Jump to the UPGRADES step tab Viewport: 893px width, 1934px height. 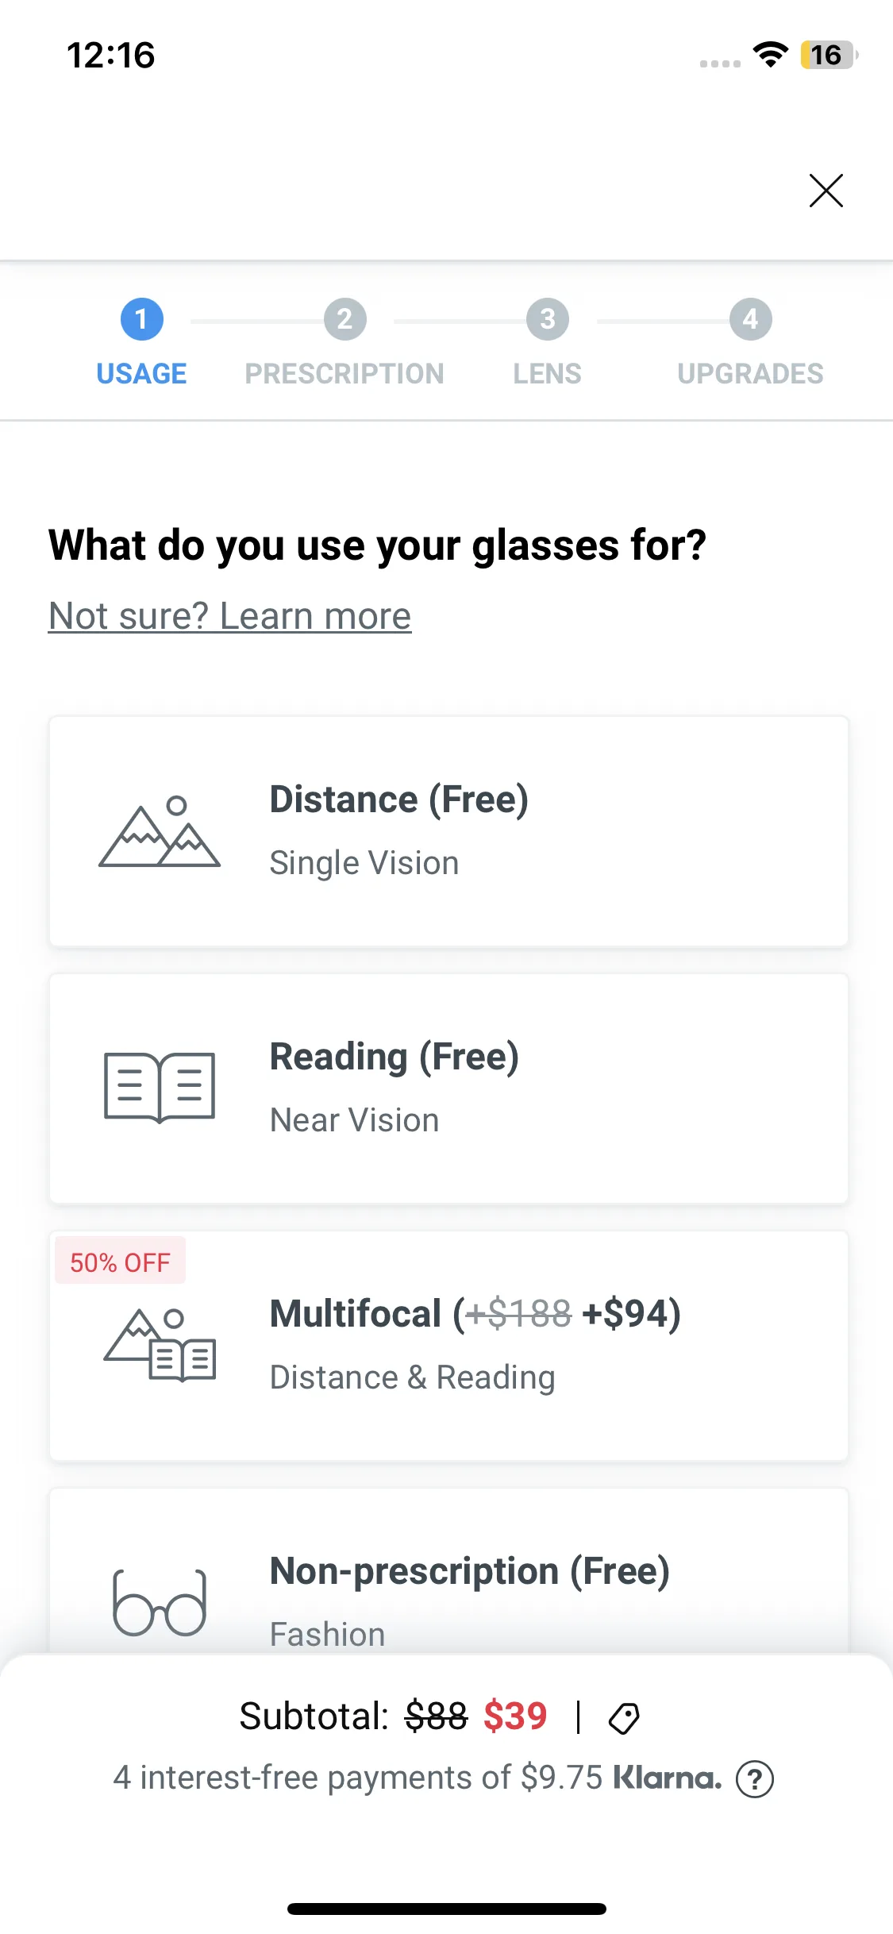(x=750, y=373)
